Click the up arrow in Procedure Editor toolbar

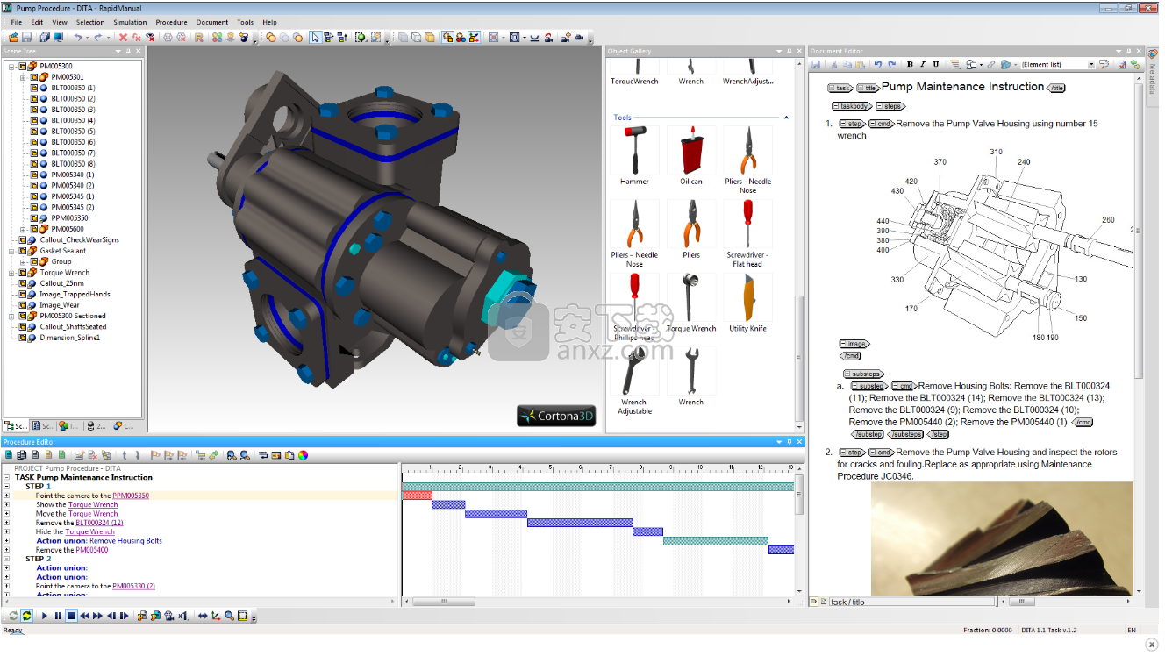(124, 455)
